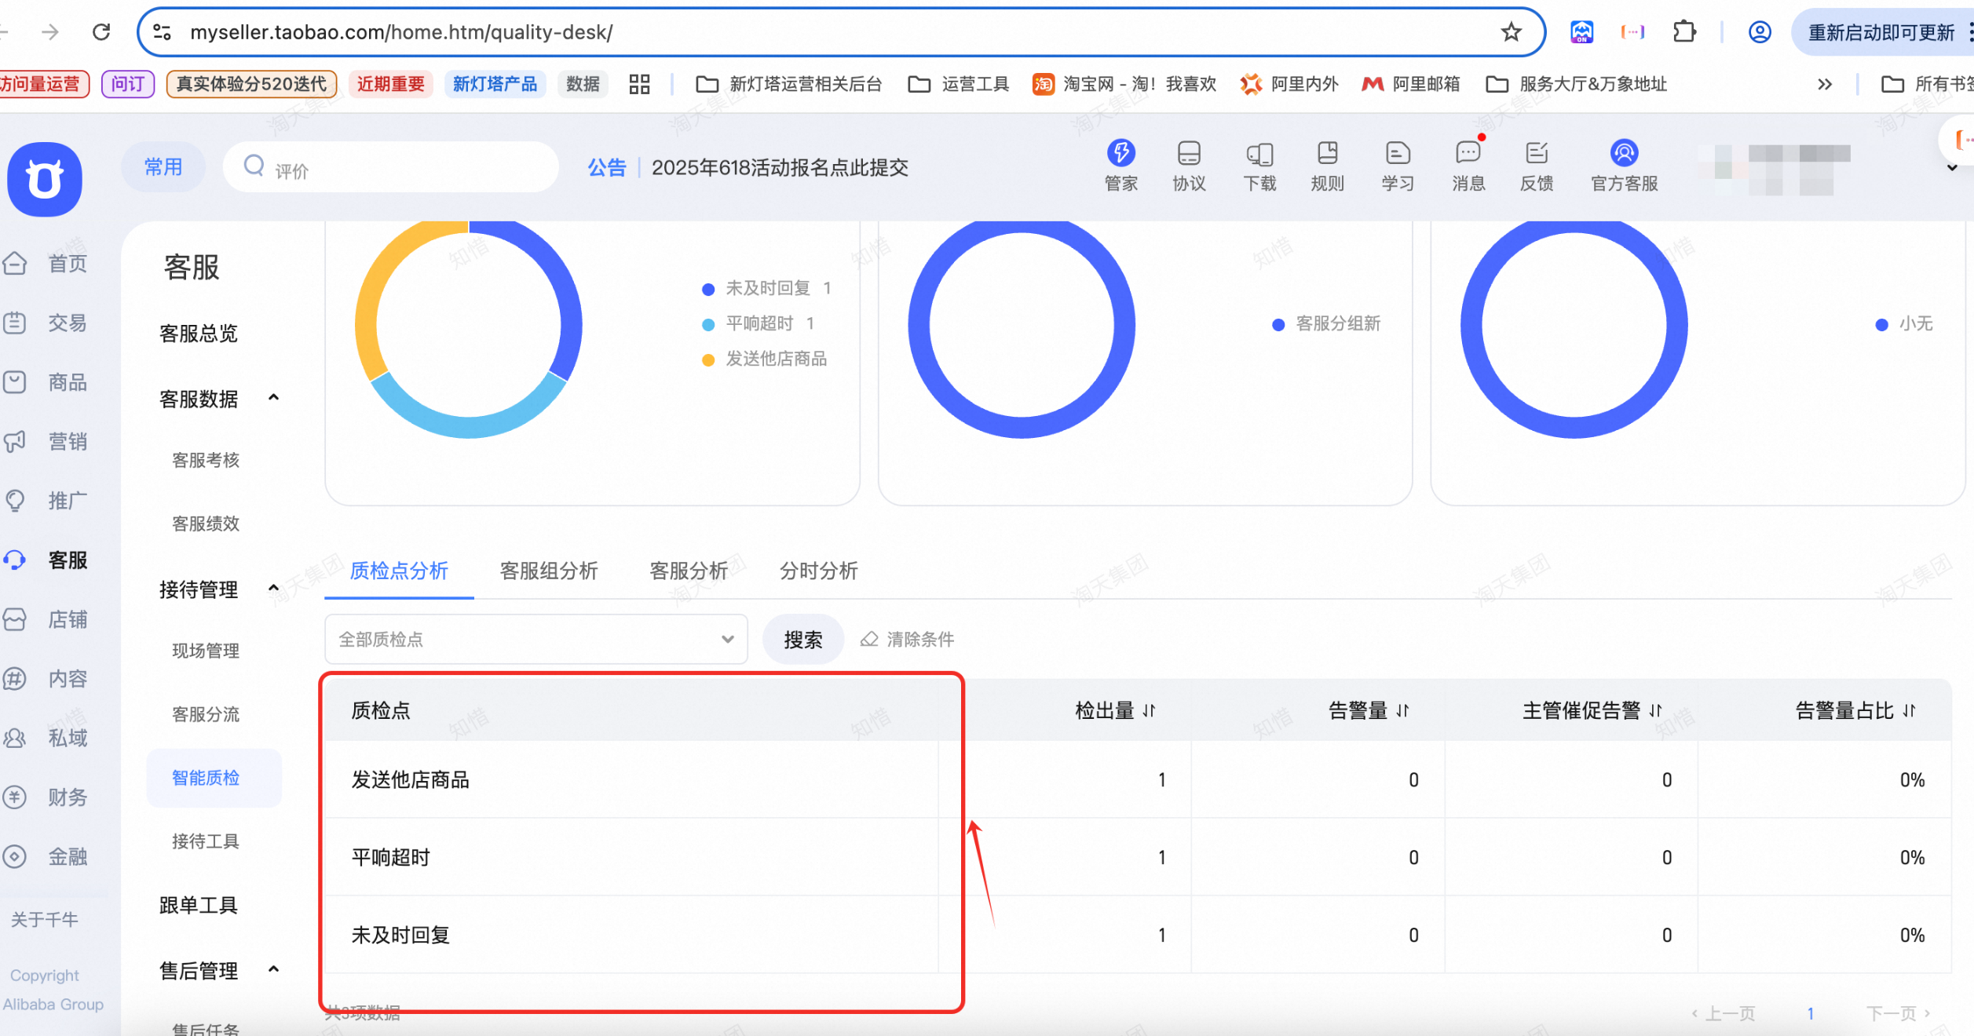The height and width of the screenshot is (1036, 1974).
Task: Open the 管家 assistant icon
Action: pyautogui.click(x=1120, y=153)
